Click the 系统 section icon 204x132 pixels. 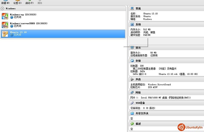pos(132,24)
